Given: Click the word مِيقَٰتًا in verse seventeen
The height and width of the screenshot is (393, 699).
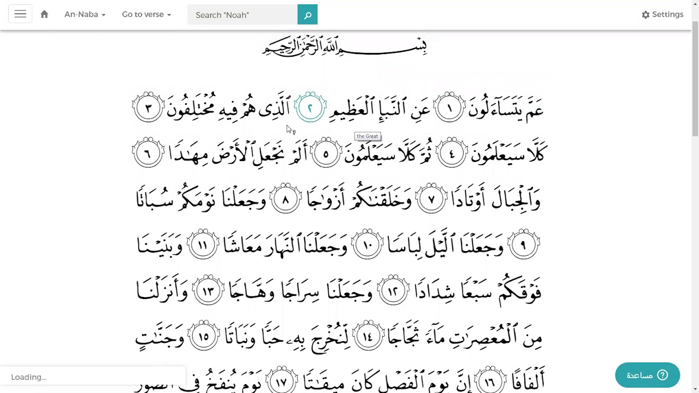Looking at the screenshot, I should tap(322, 381).
